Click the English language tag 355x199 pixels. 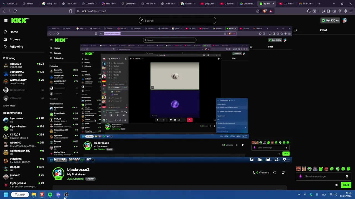coord(90,179)
